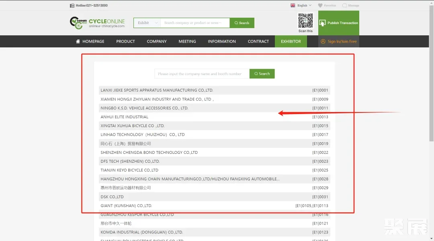Click the UK flag language icon
434x241 pixels.
(293, 6)
